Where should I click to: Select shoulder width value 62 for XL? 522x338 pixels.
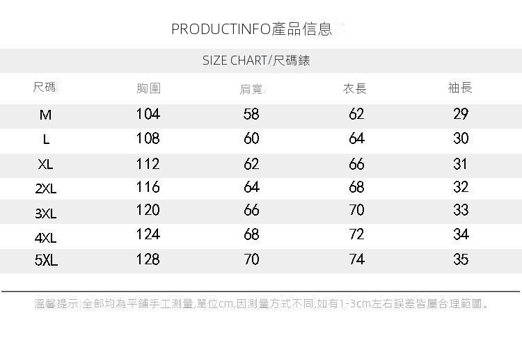tap(251, 164)
